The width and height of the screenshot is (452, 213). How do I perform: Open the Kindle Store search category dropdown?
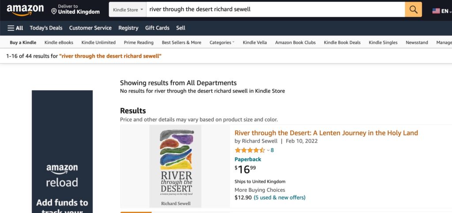click(128, 9)
